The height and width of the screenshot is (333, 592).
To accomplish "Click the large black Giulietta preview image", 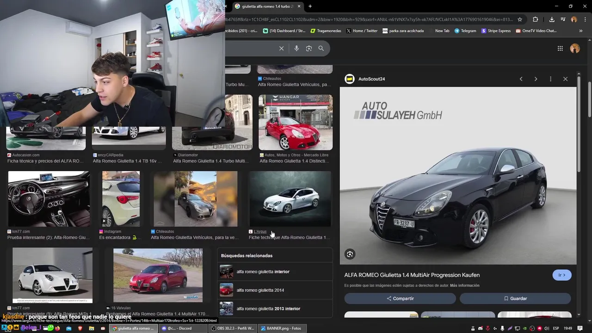I will click(458, 176).
